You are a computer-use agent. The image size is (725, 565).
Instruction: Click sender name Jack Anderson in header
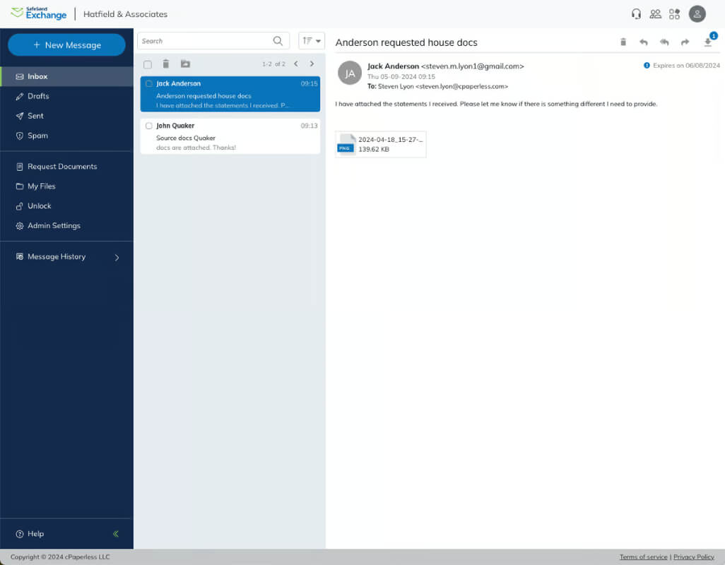point(393,66)
